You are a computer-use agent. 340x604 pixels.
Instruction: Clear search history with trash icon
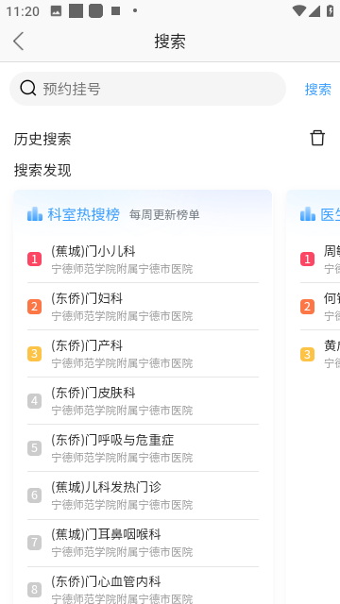click(317, 138)
